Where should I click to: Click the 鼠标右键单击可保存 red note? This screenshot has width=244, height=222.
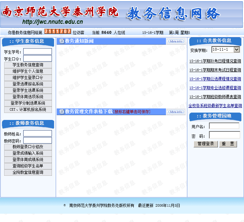132,112
